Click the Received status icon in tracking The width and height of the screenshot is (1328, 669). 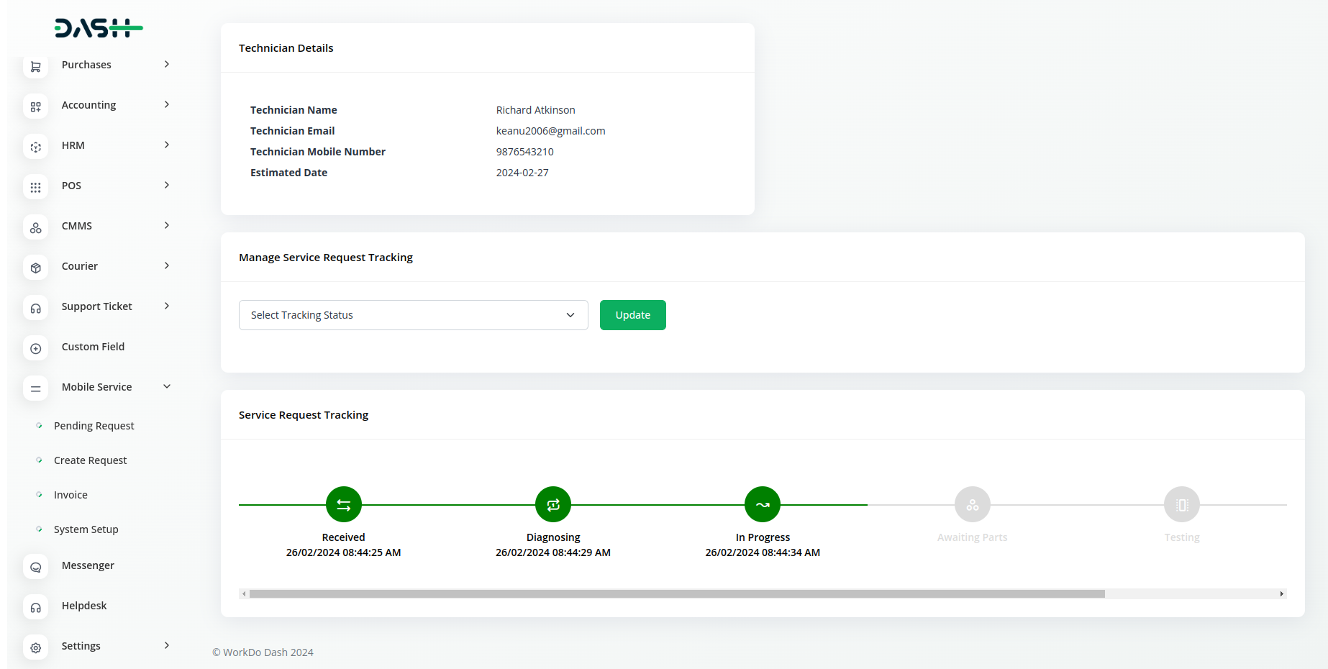click(343, 505)
